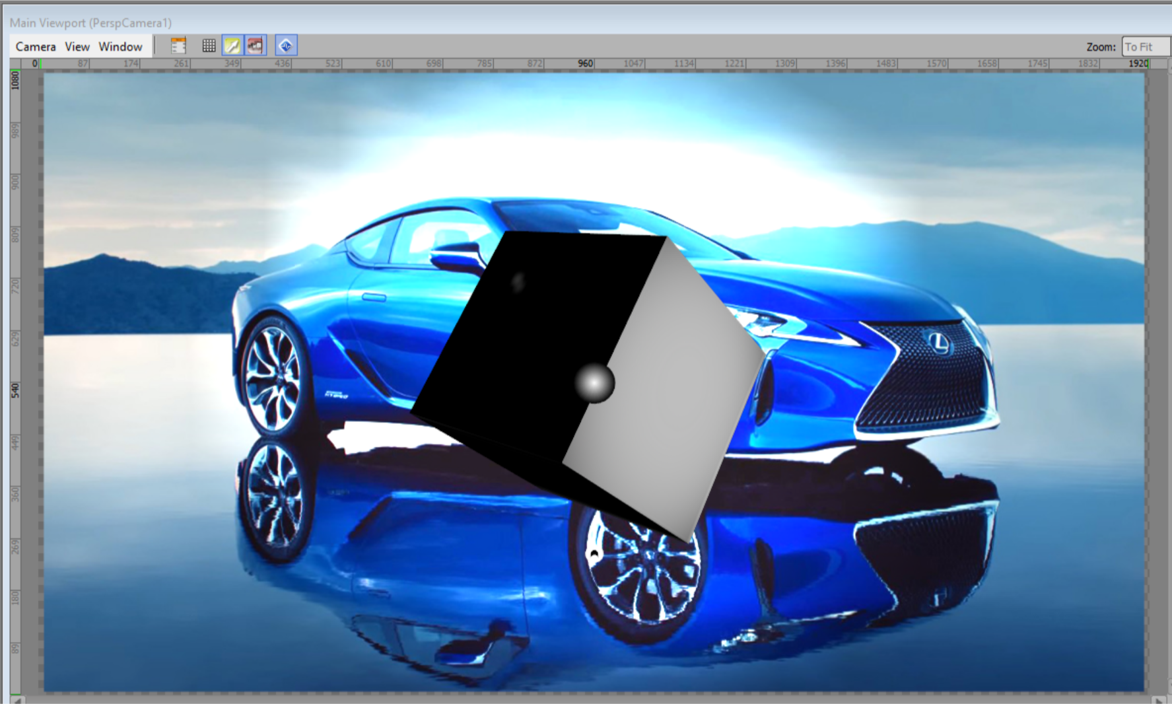Viewport: 1172px width, 704px height.
Task: Open the Camera menu
Action: (x=36, y=46)
